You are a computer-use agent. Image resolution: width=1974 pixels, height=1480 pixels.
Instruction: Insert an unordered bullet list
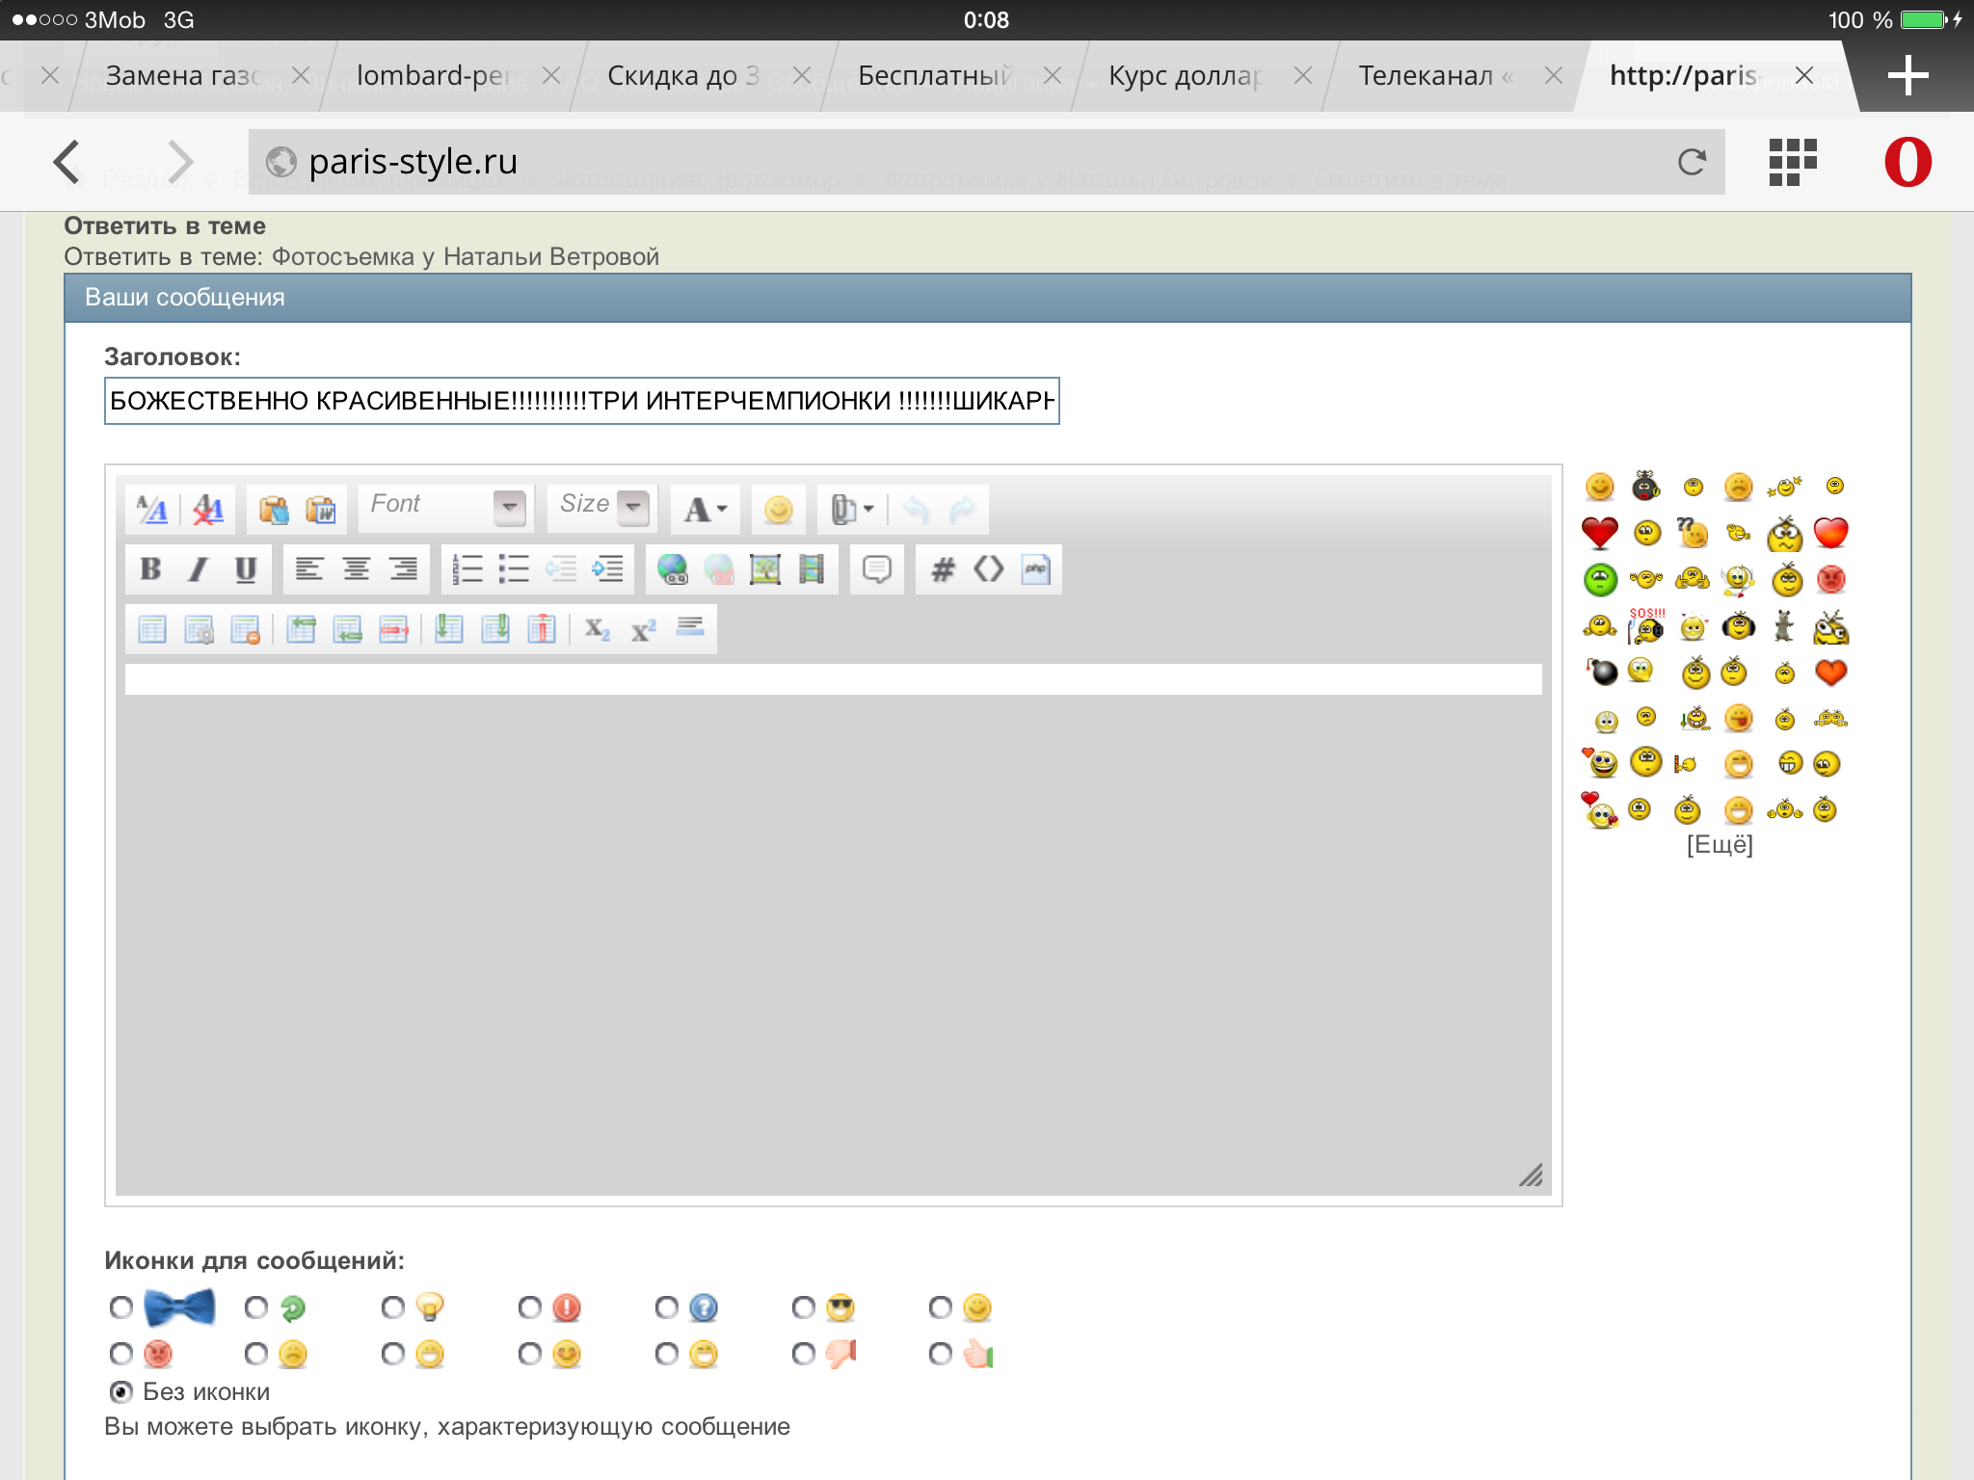pyautogui.click(x=514, y=569)
